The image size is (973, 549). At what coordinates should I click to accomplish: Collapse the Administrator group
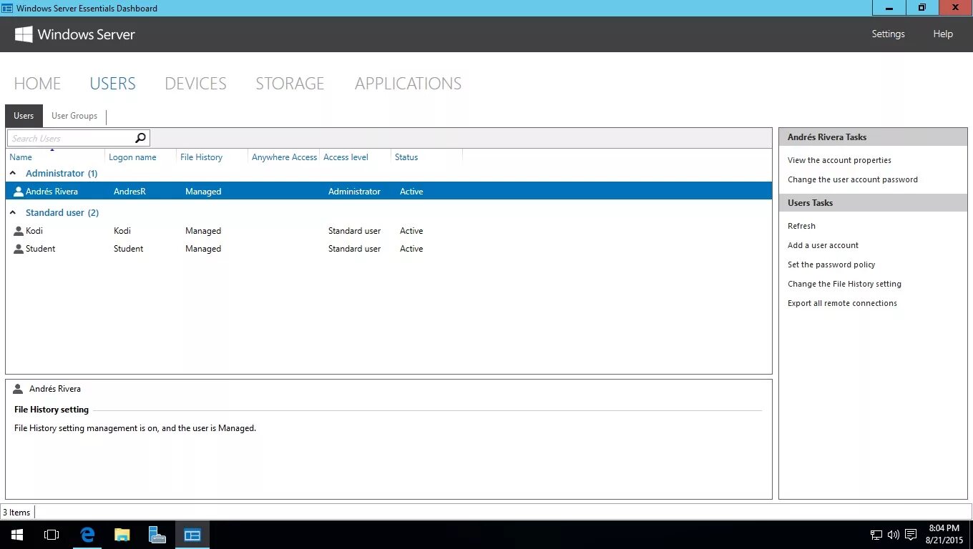click(x=13, y=173)
